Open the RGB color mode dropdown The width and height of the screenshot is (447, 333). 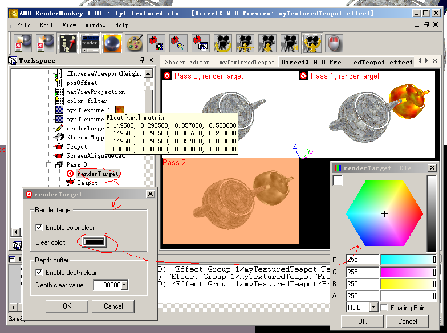point(373,307)
